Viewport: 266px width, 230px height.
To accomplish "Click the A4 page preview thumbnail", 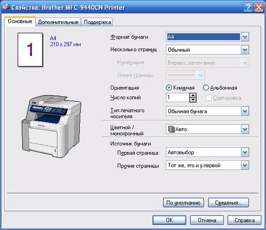I will coord(30,50).
